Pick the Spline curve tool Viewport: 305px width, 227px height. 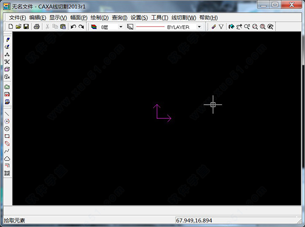tap(7, 151)
